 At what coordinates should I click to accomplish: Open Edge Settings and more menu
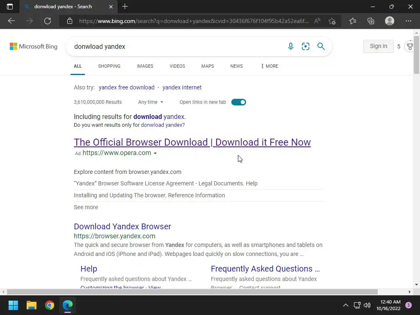408,21
